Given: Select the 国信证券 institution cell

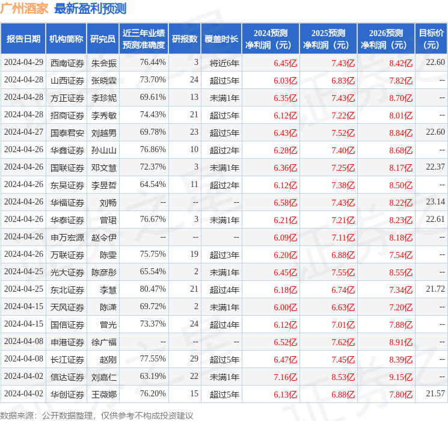Looking at the screenshot, I should click(x=67, y=325).
